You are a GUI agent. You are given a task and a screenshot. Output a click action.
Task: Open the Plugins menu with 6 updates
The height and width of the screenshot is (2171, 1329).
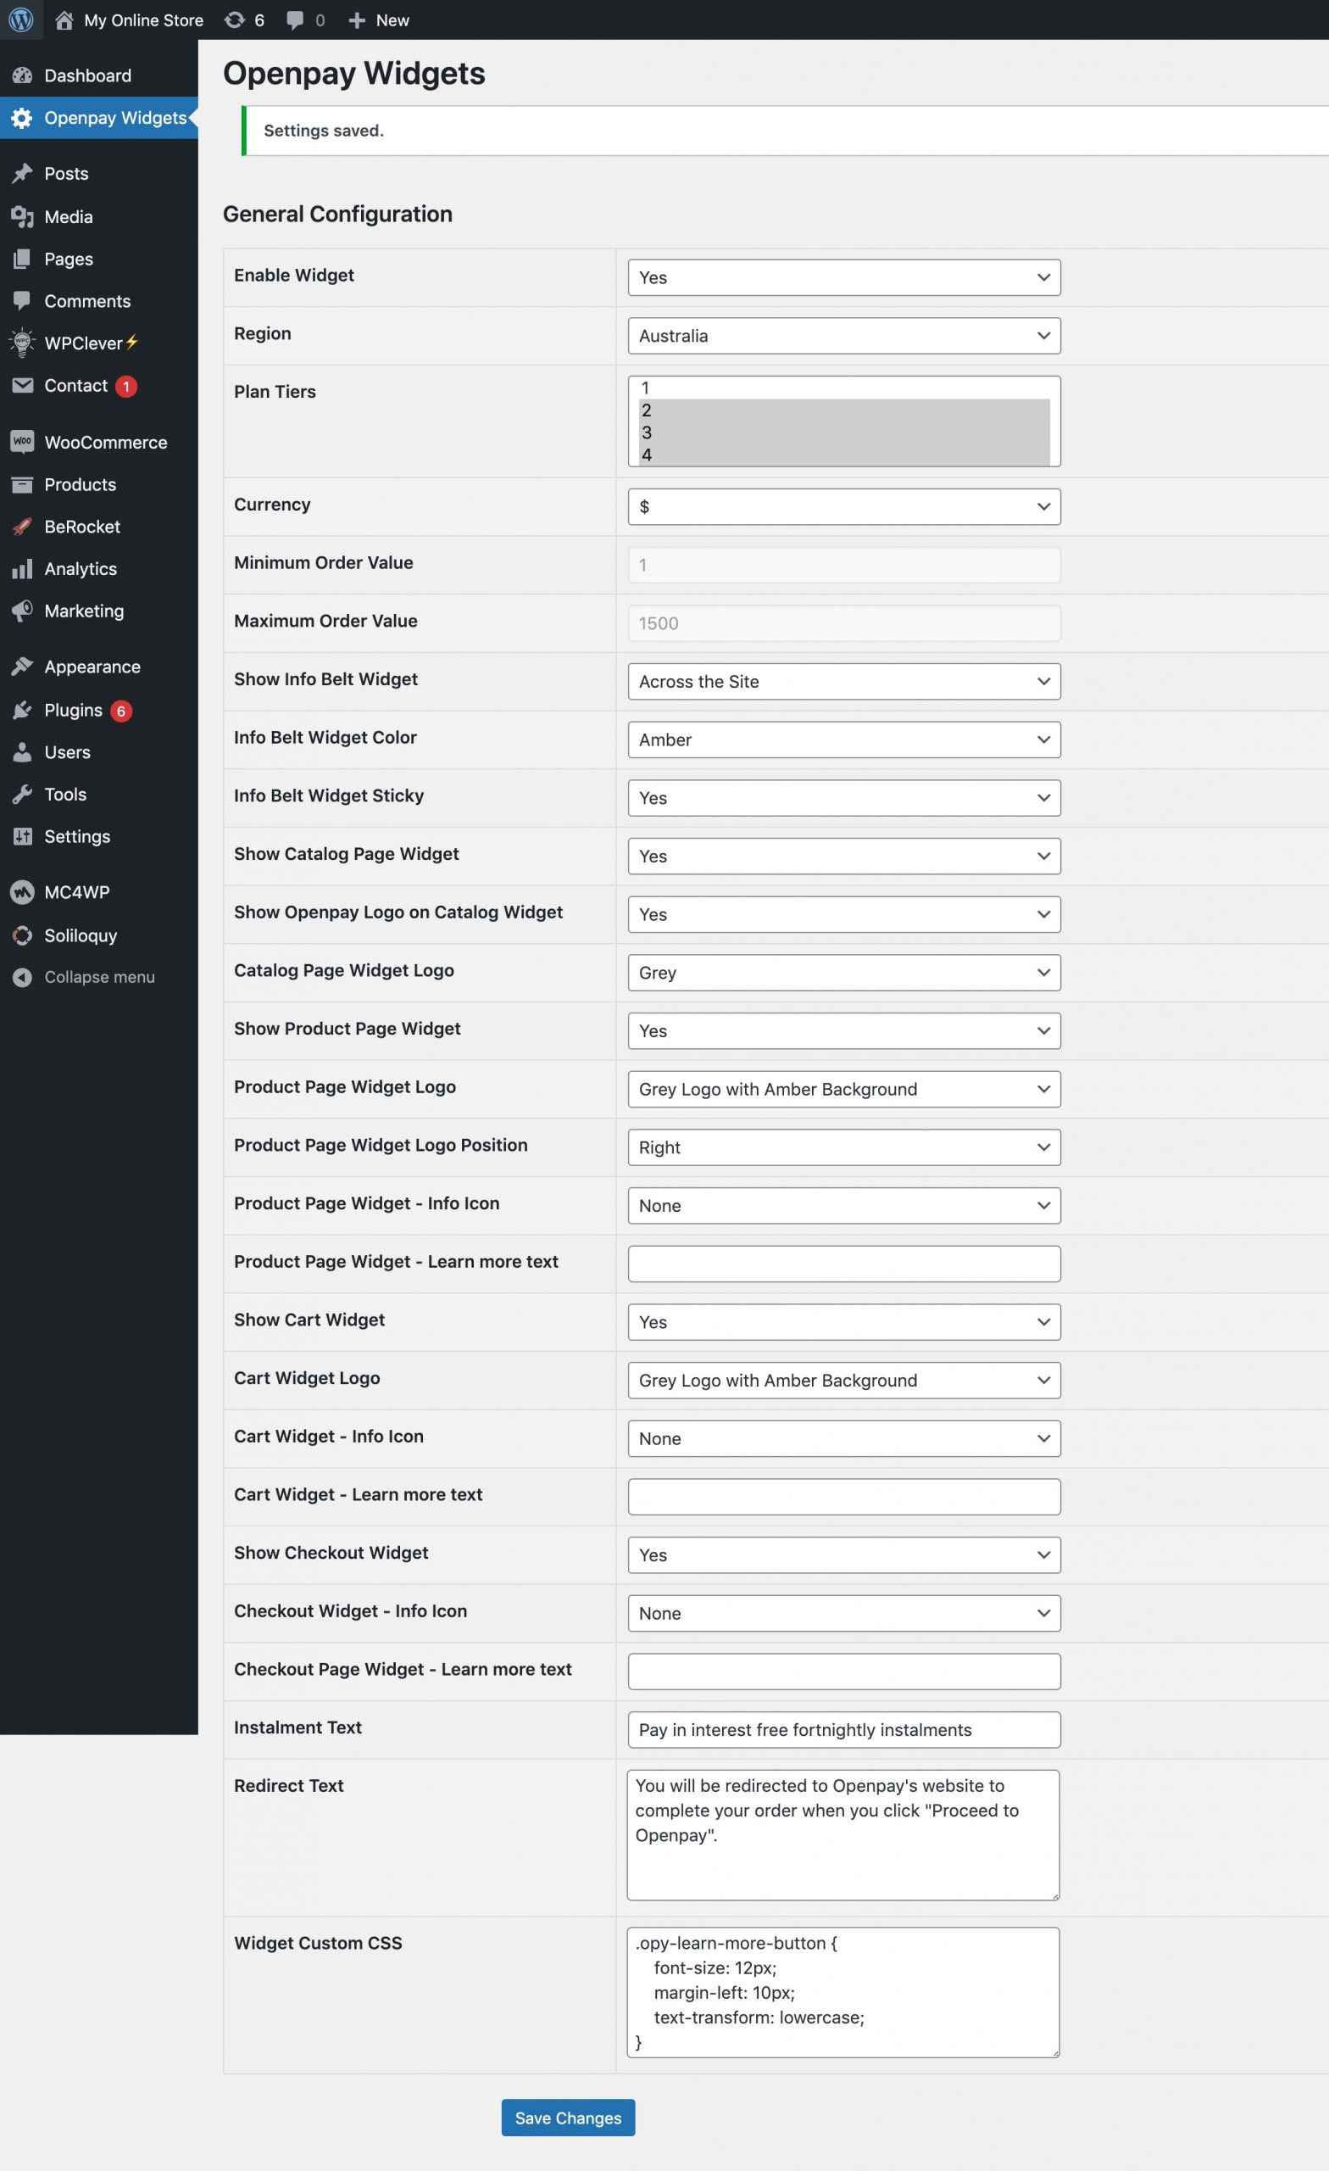tap(98, 710)
